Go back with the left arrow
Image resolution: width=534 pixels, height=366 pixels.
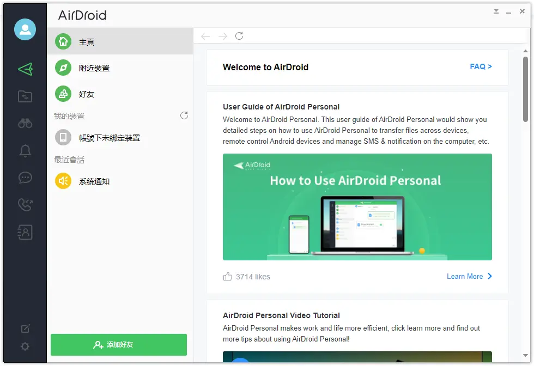coord(205,36)
